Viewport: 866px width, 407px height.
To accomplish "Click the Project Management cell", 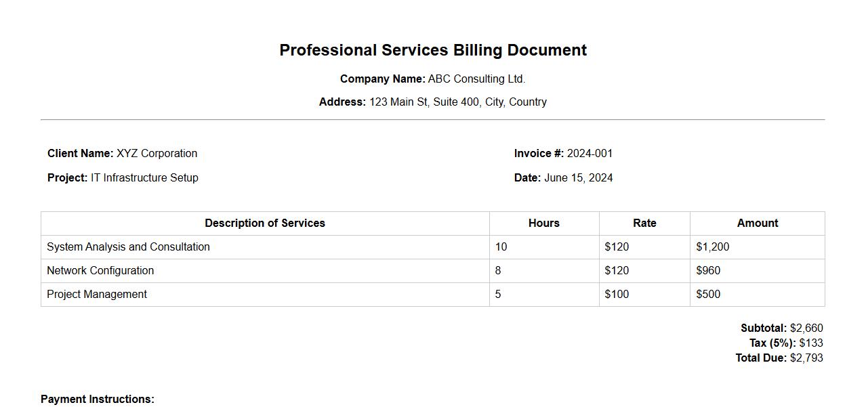I will tap(97, 295).
